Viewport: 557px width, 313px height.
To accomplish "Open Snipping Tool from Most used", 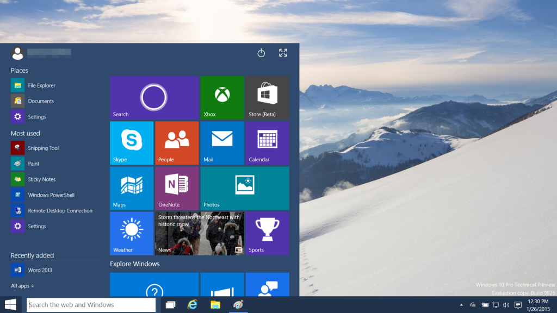I will pos(43,148).
